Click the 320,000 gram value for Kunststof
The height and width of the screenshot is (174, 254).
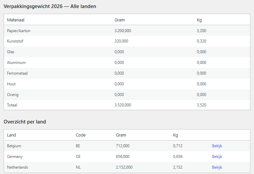(121, 41)
